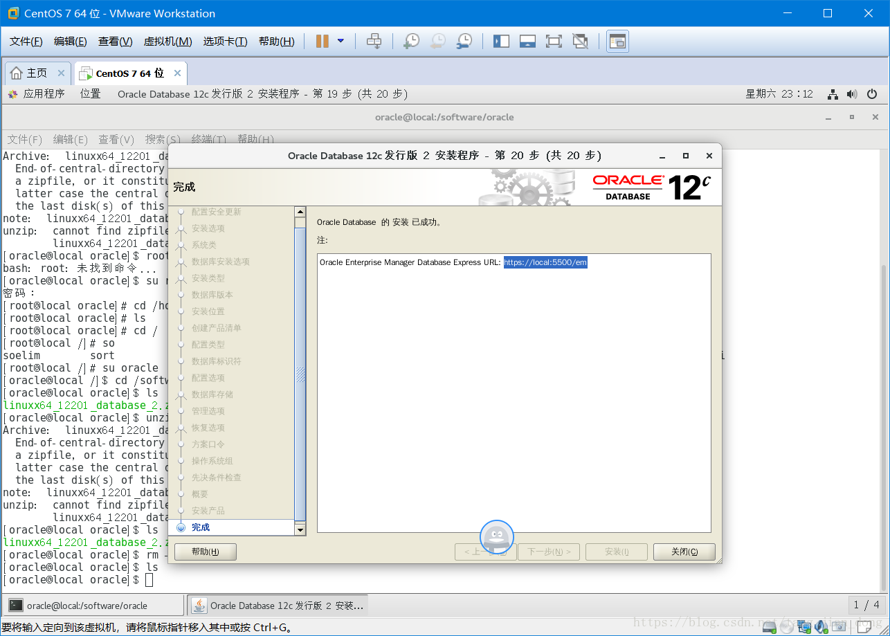Click the greyed 安装(I) button

(617, 552)
